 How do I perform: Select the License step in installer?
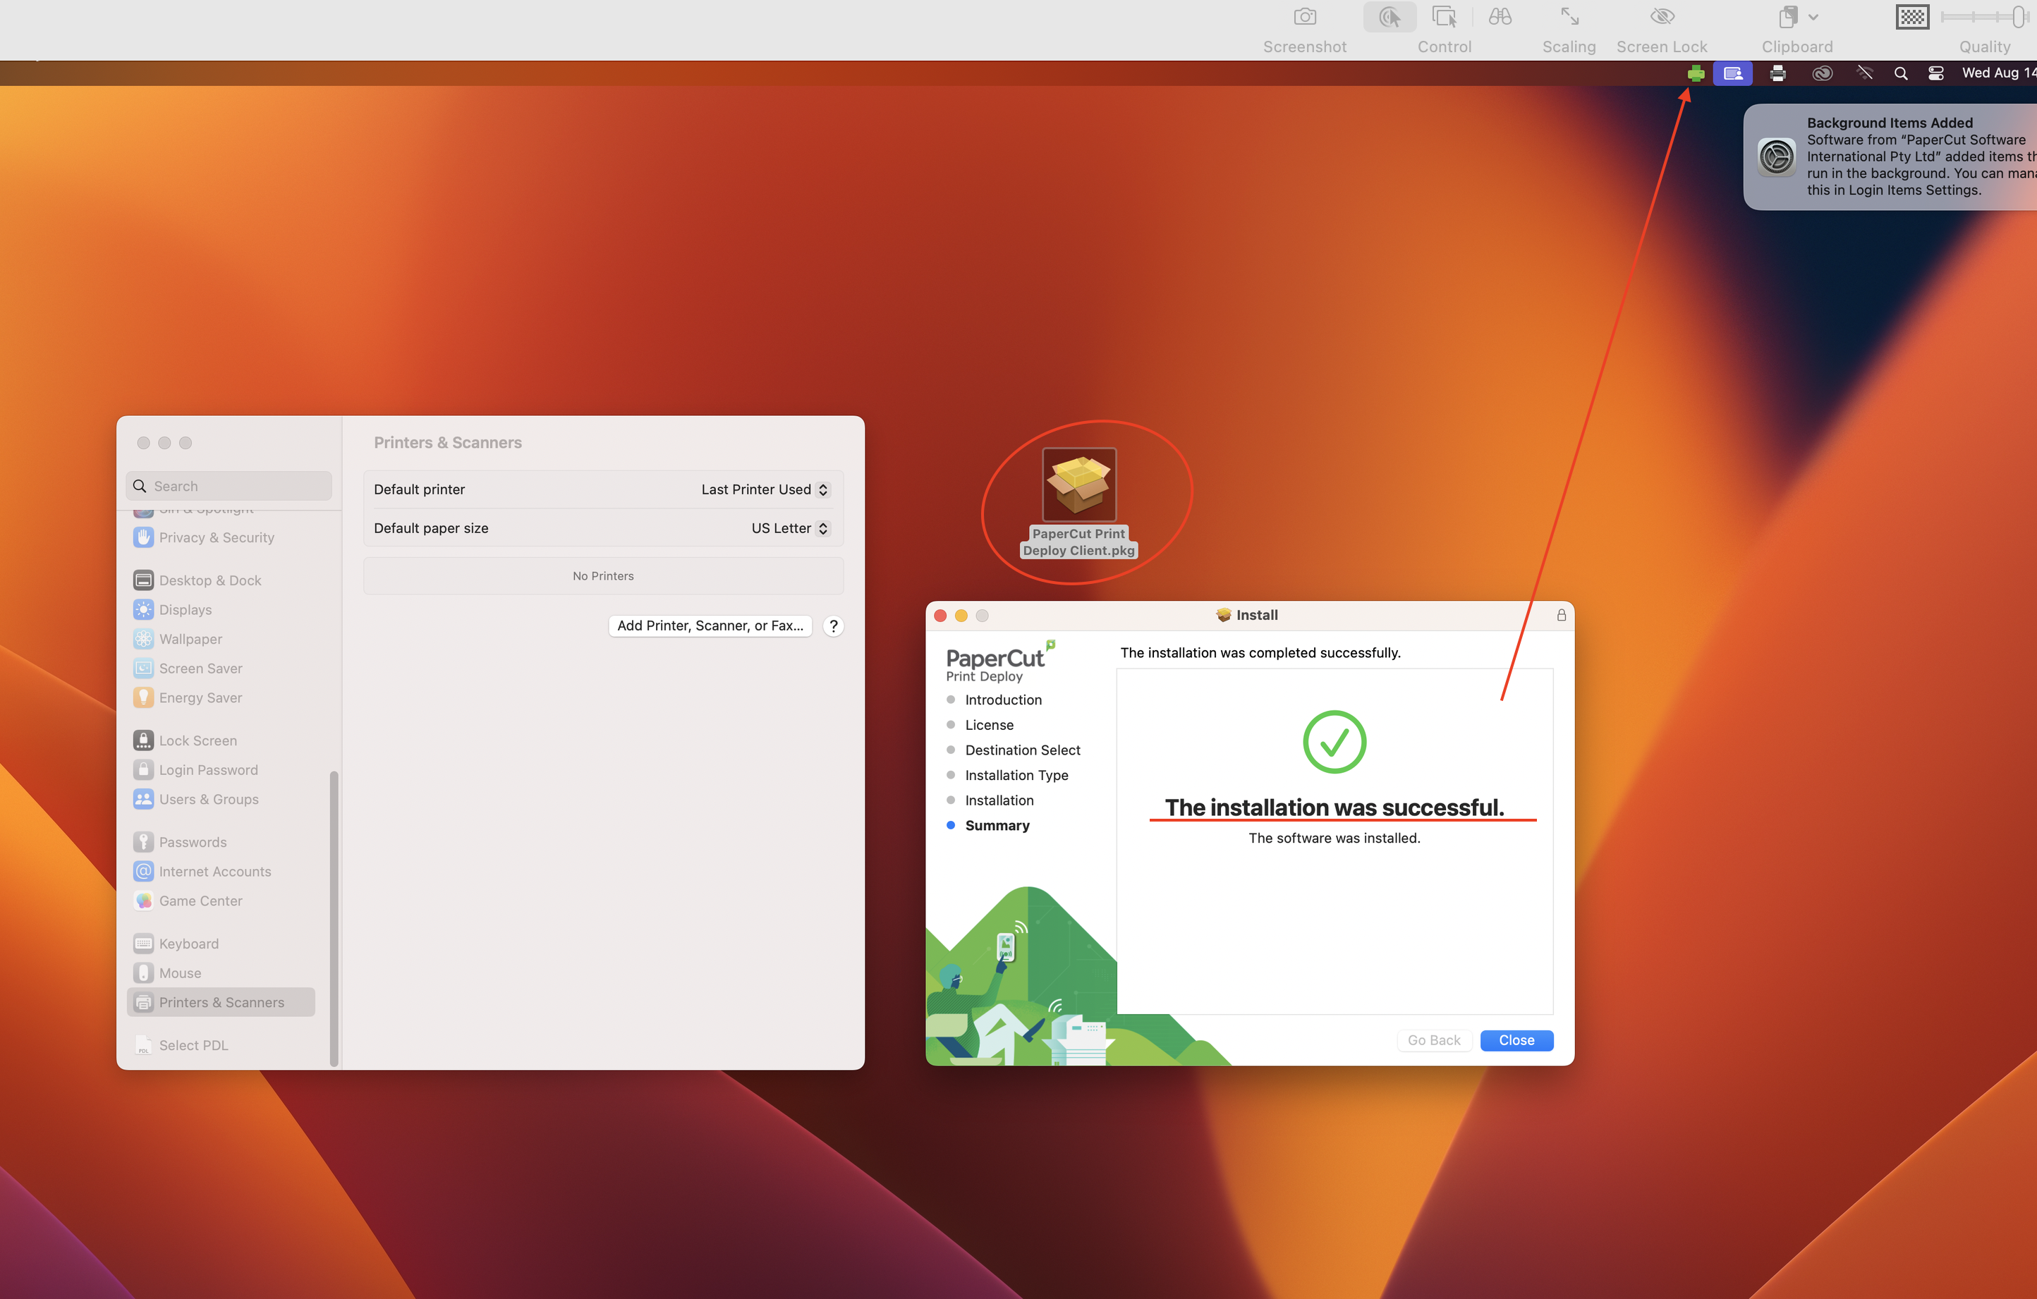click(x=989, y=725)
